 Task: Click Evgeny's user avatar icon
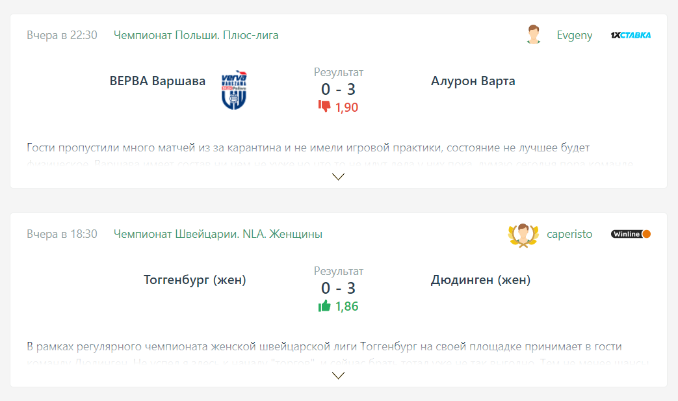tap(534, 35)
